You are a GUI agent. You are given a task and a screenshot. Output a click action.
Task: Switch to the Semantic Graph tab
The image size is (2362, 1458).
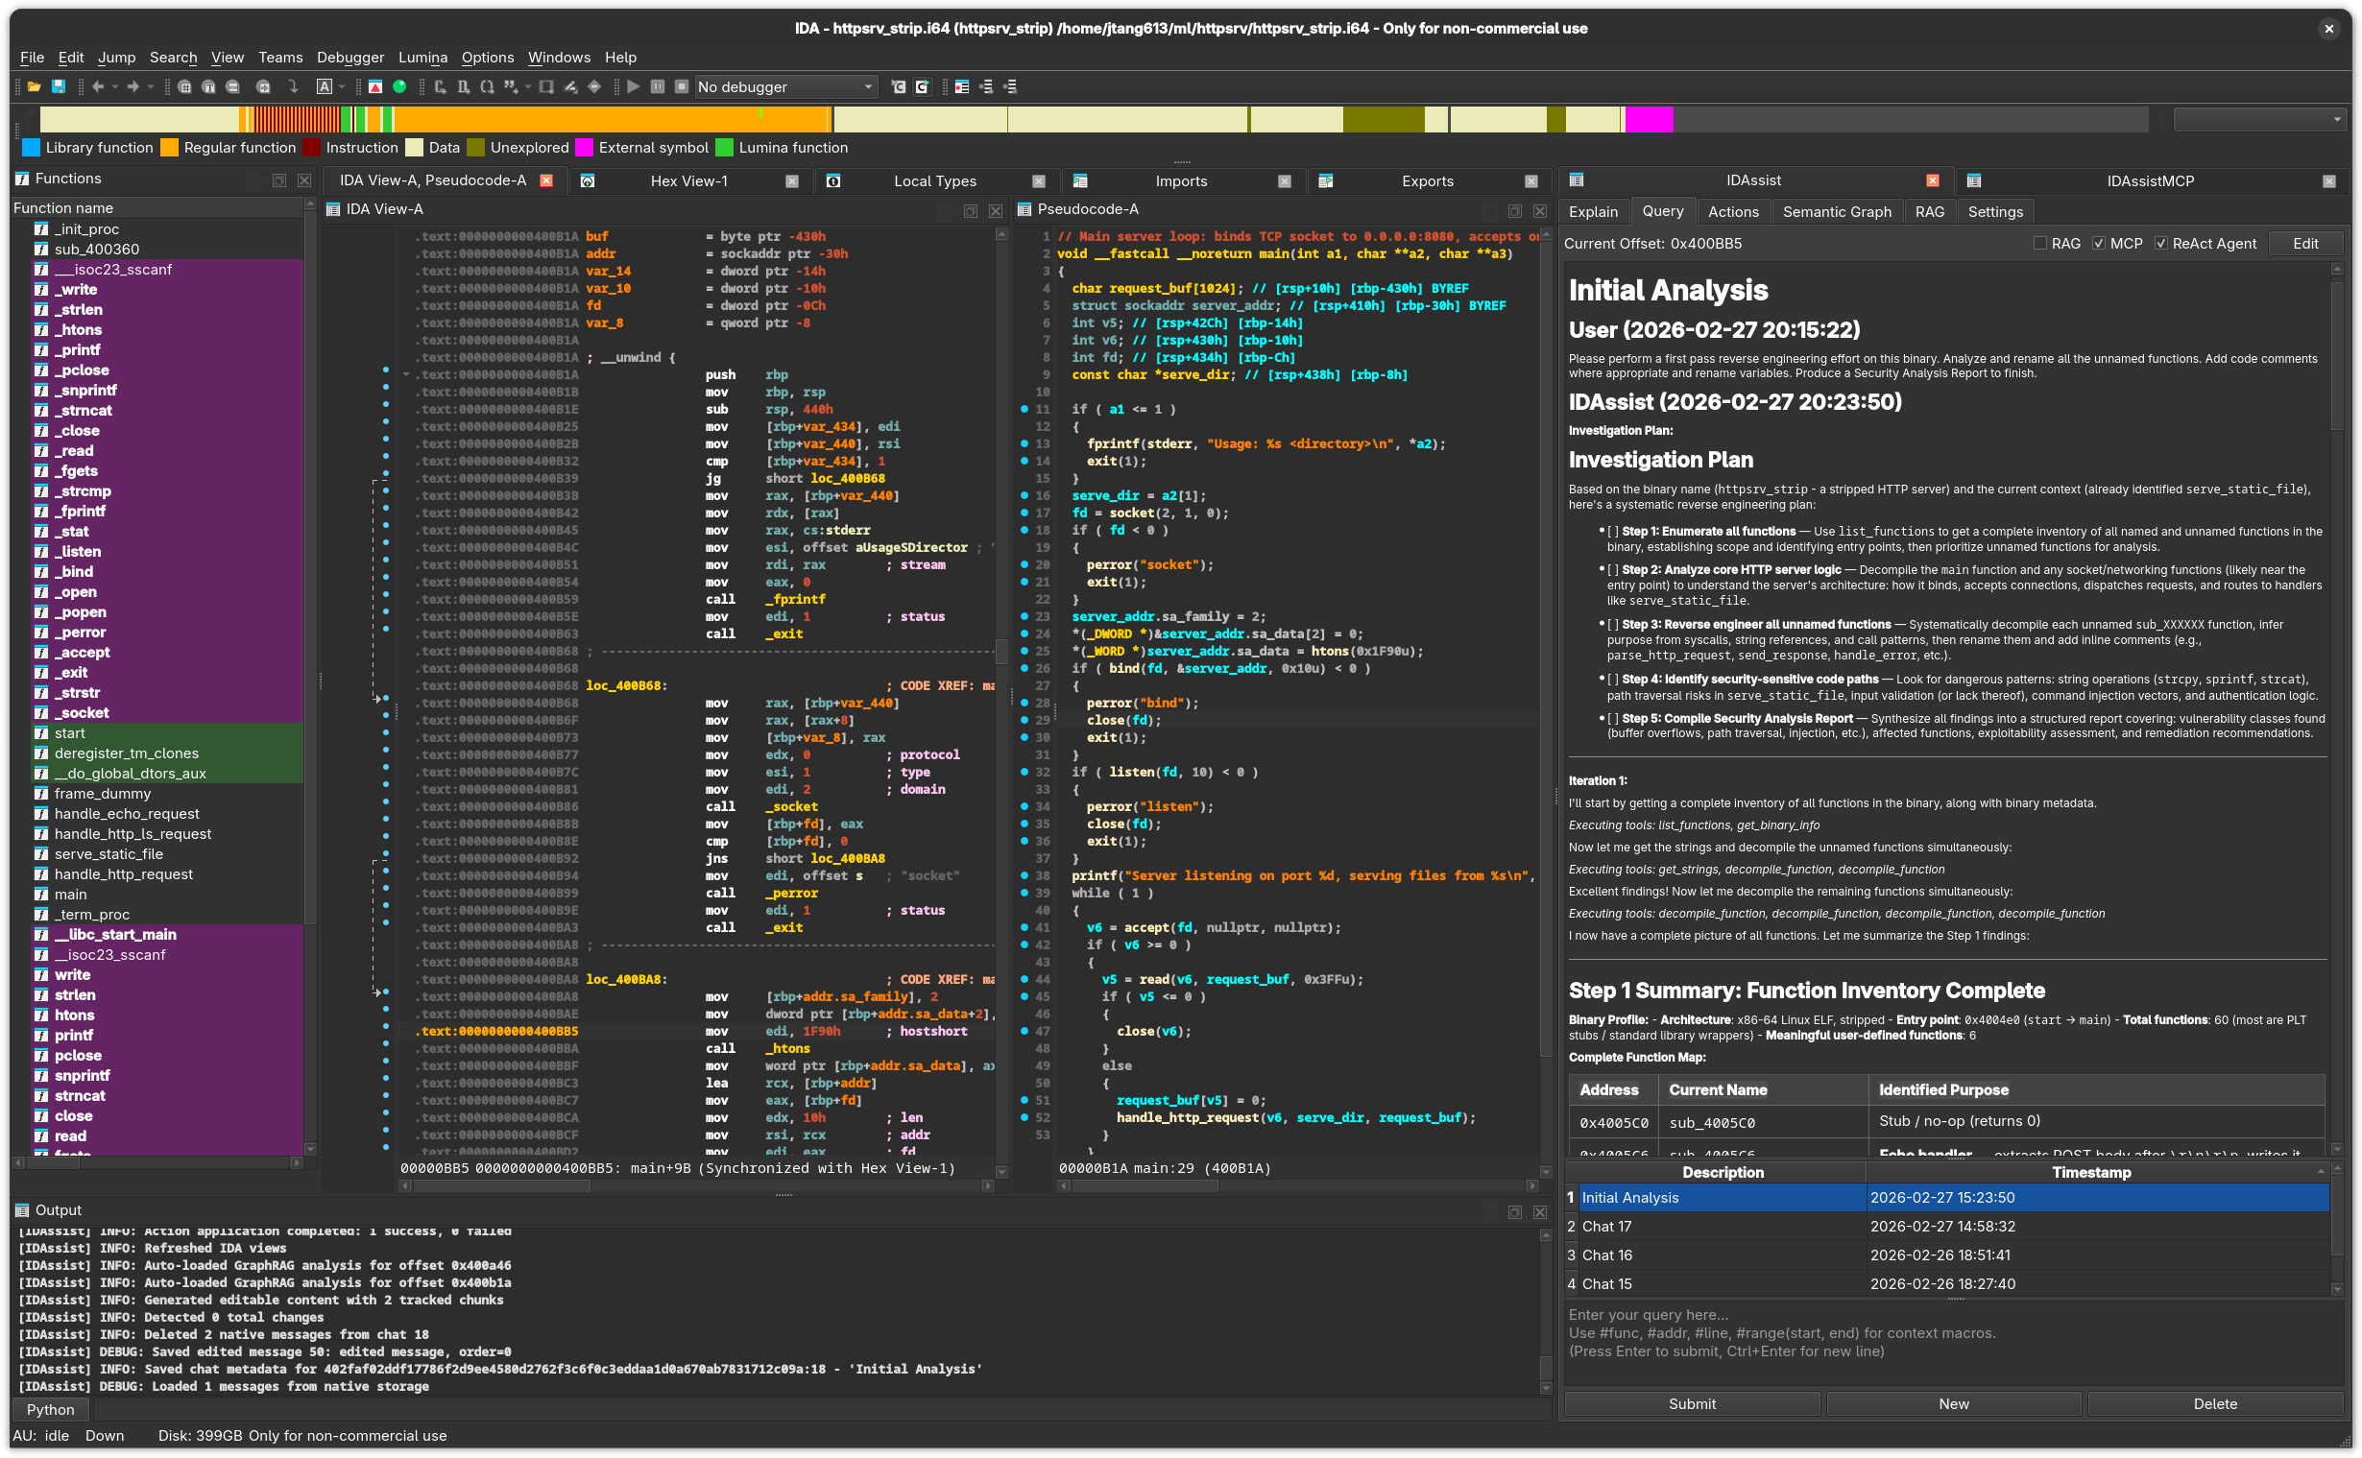coord(1837,211)
